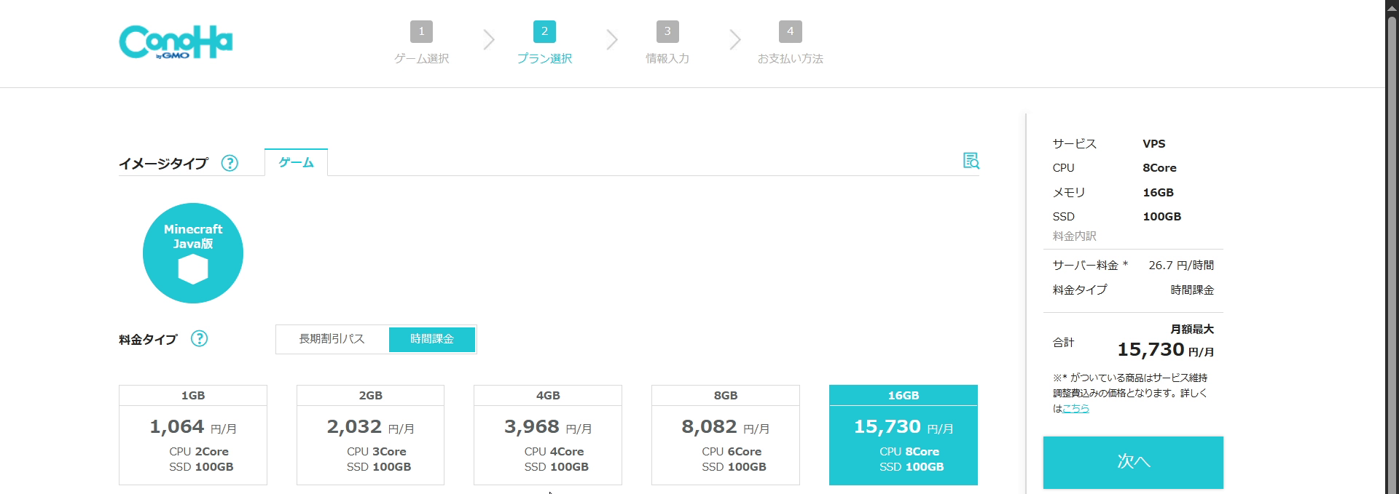This screenshot has width=1399, height=494.
Task: Click step 1 ゲーム選択 number icon
Action: 421,32
